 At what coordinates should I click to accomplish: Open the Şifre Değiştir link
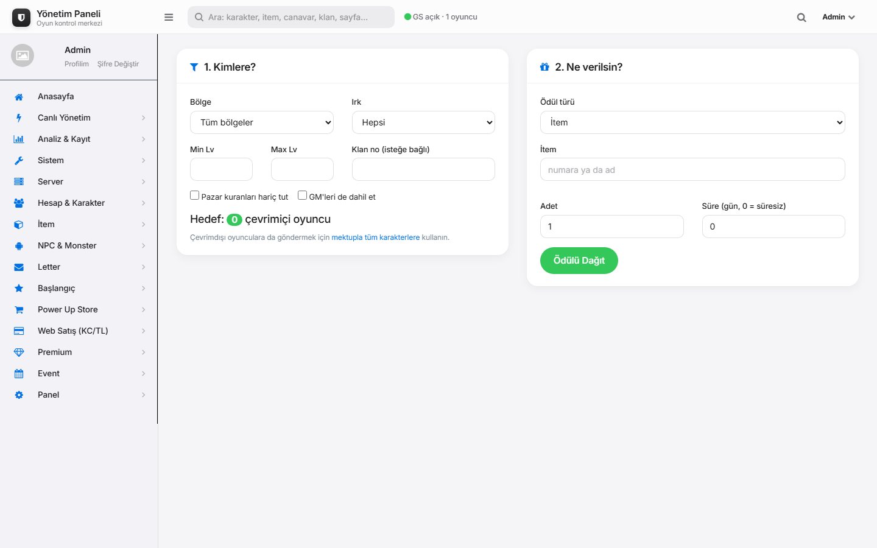[118, 64]
